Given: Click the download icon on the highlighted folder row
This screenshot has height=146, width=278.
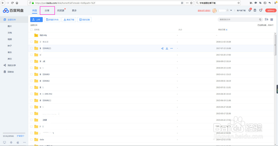Looking at the screenshot, I should (167, 48).
